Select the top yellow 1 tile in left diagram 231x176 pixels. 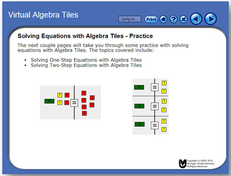coord(60,95)
